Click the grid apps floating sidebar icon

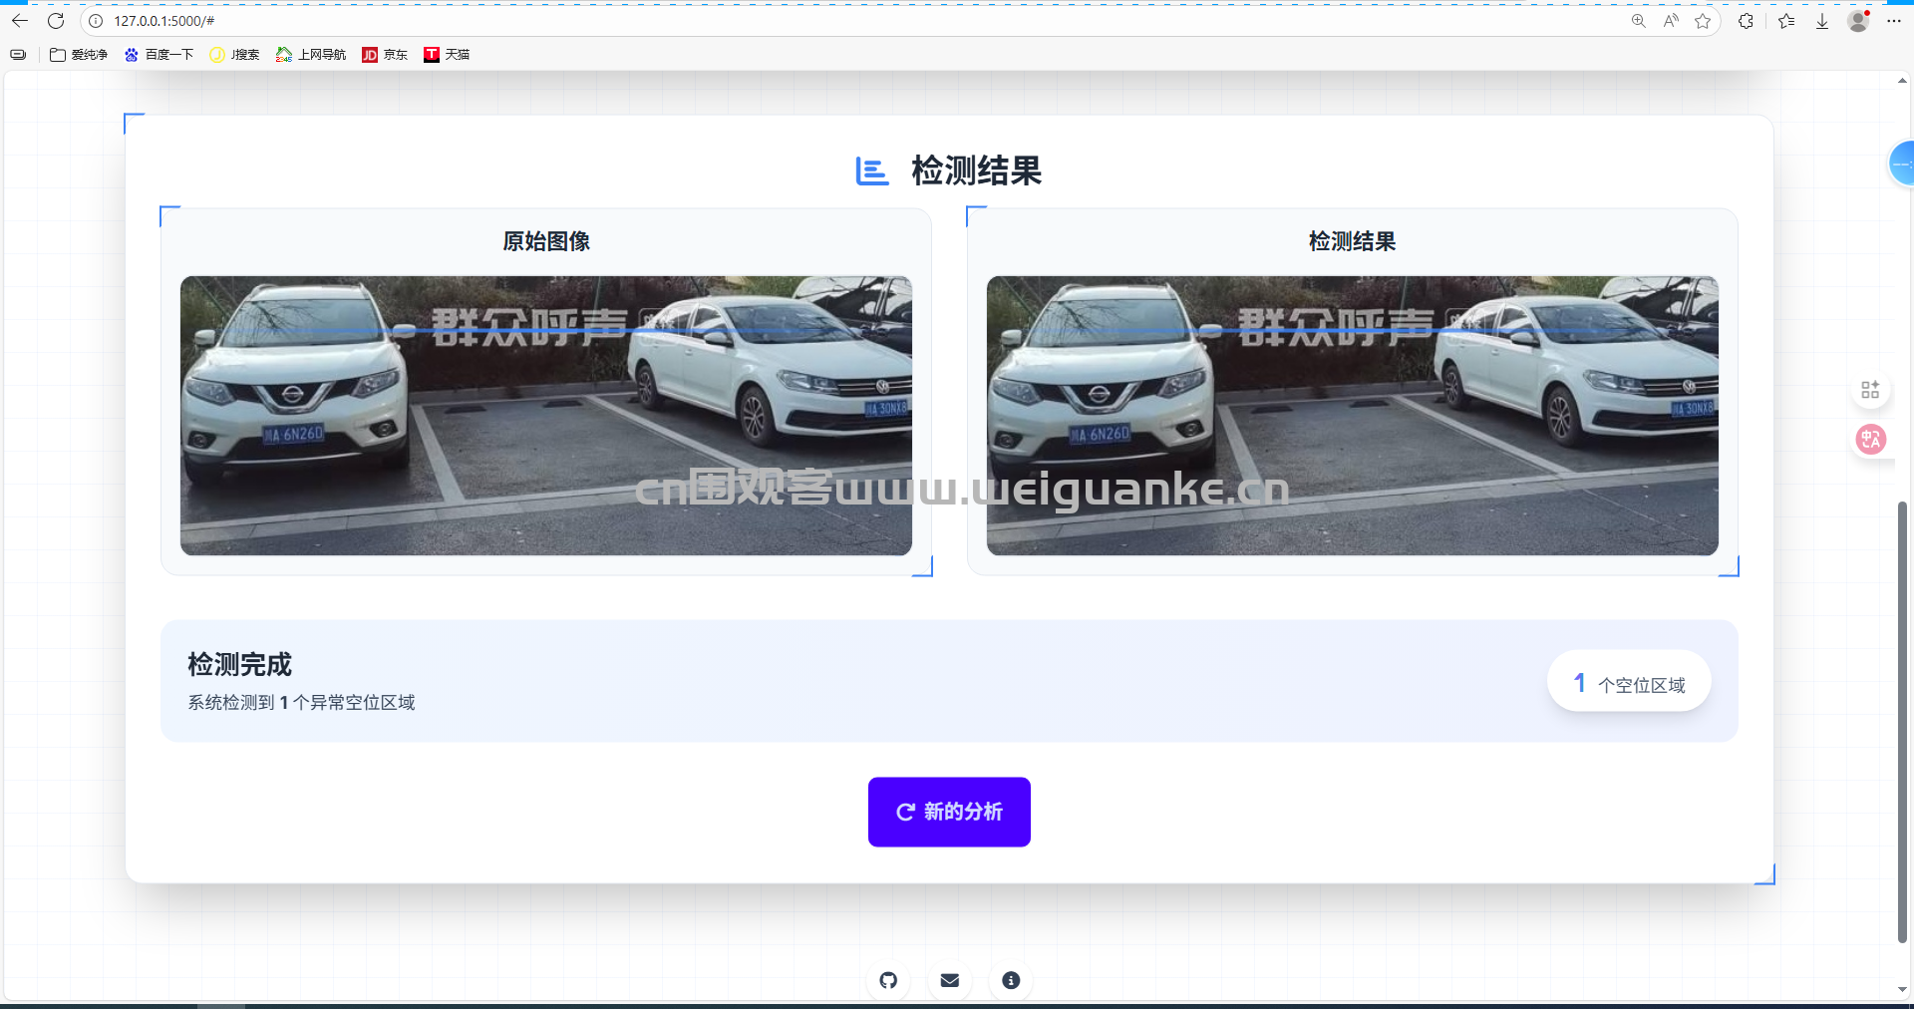pos(1870,390)
